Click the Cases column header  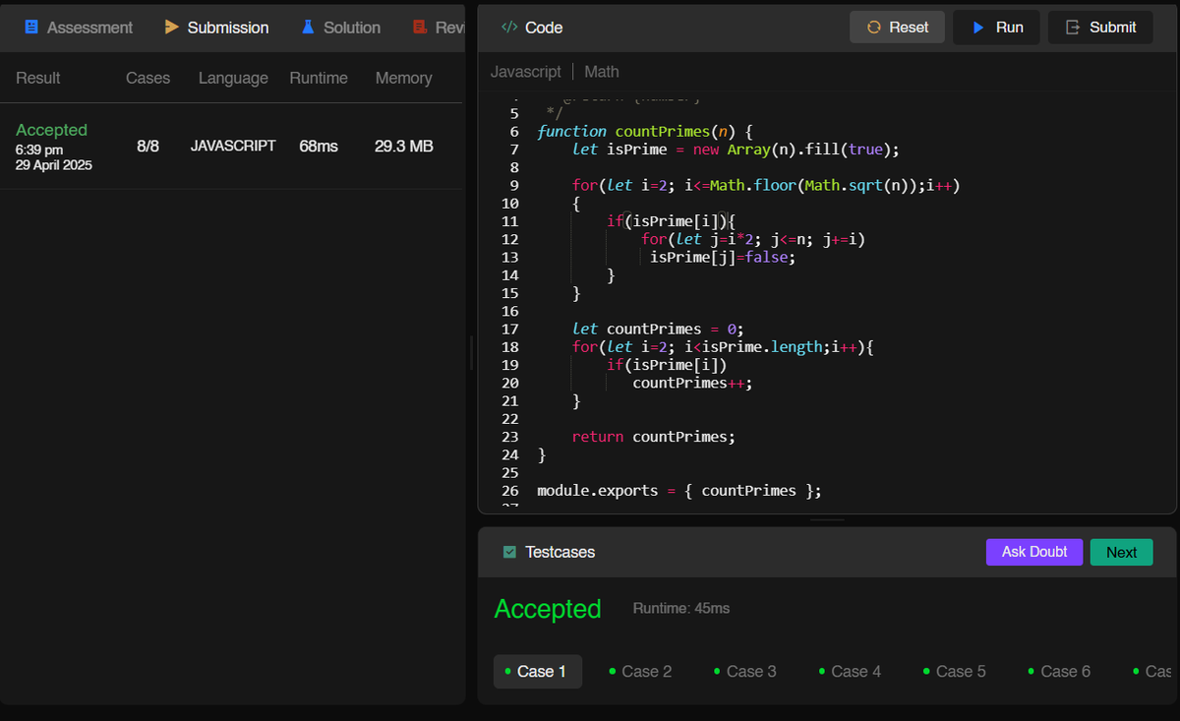point(147,78)
